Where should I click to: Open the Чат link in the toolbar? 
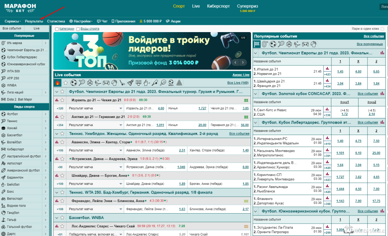coord(102,21)
